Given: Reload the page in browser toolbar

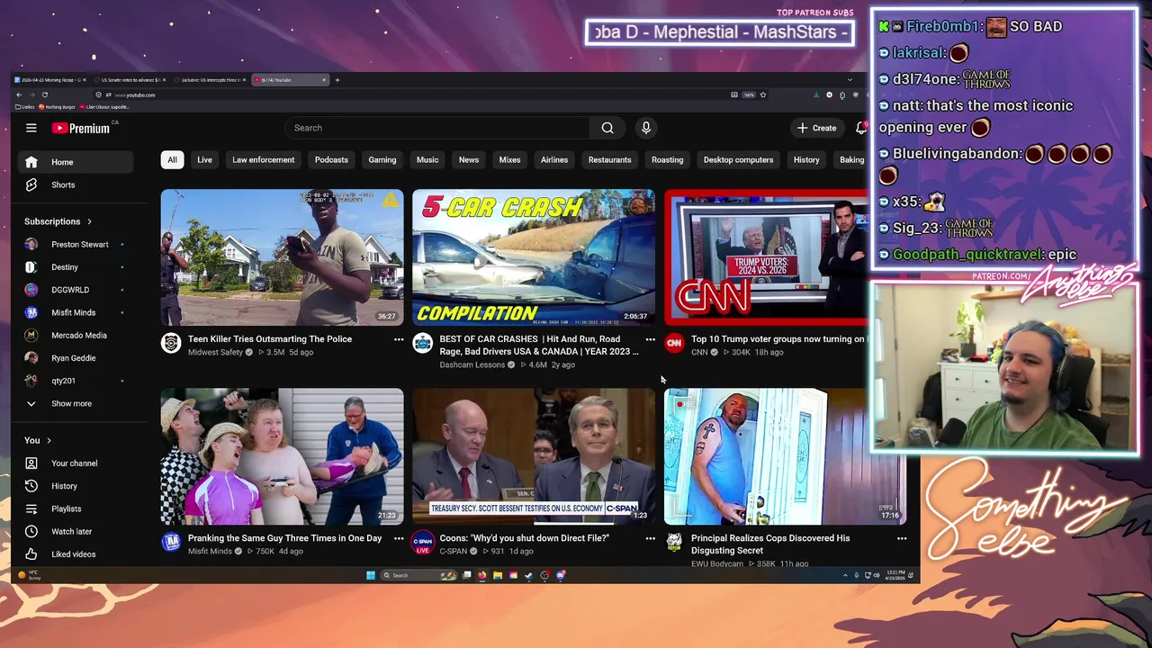Looking at the screenshot, I should 44,94.
